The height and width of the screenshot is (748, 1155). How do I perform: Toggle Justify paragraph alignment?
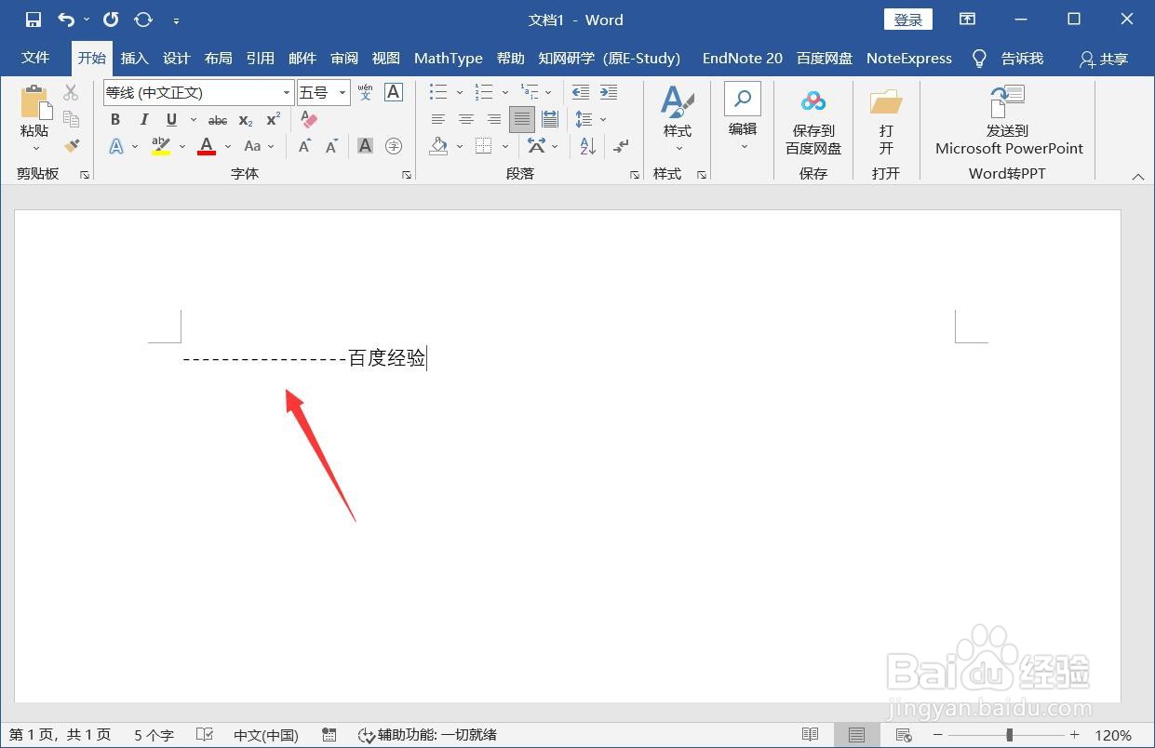[x=522, y=119]
